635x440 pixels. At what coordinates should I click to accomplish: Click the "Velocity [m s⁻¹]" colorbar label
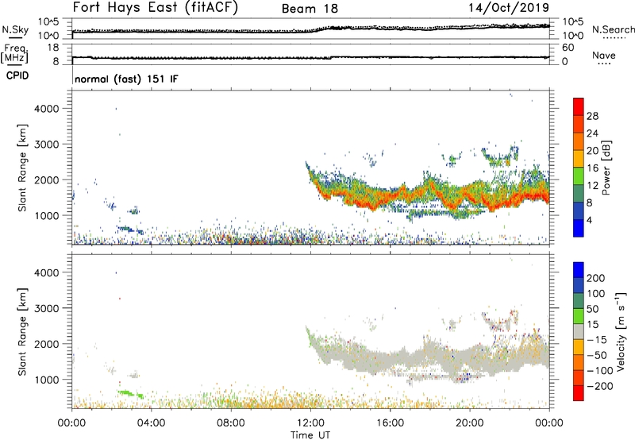pos(621,331)
